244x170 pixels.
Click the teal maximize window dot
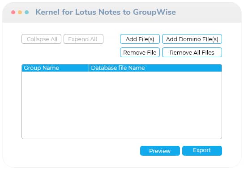pyautogui.click(x=26, y=12)
